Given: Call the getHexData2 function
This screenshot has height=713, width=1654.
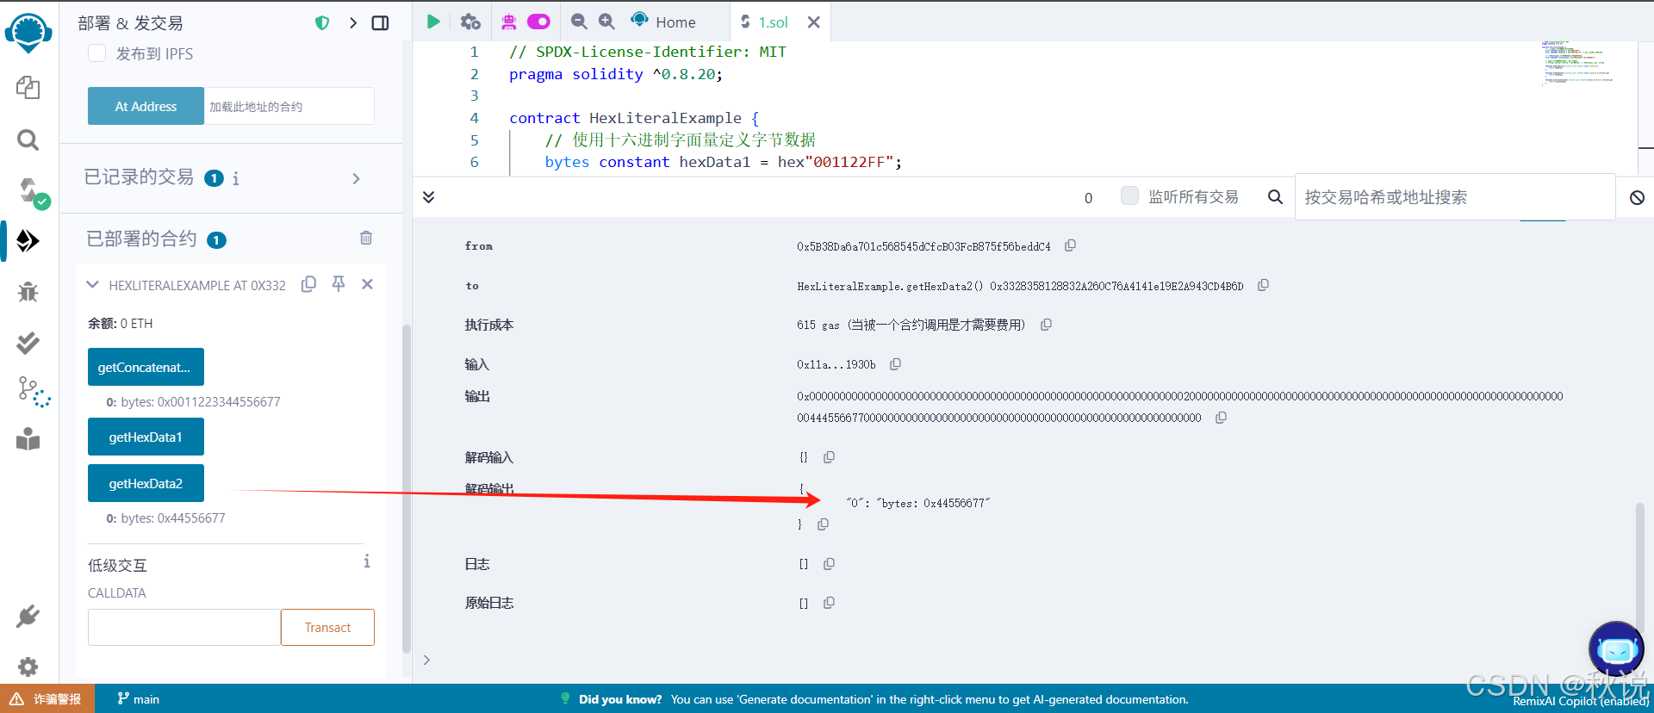Looking at the screenshot, I should (146, 483).
